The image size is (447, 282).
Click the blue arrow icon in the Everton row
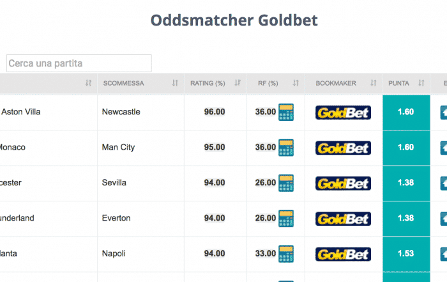click(x=444, y=218)
